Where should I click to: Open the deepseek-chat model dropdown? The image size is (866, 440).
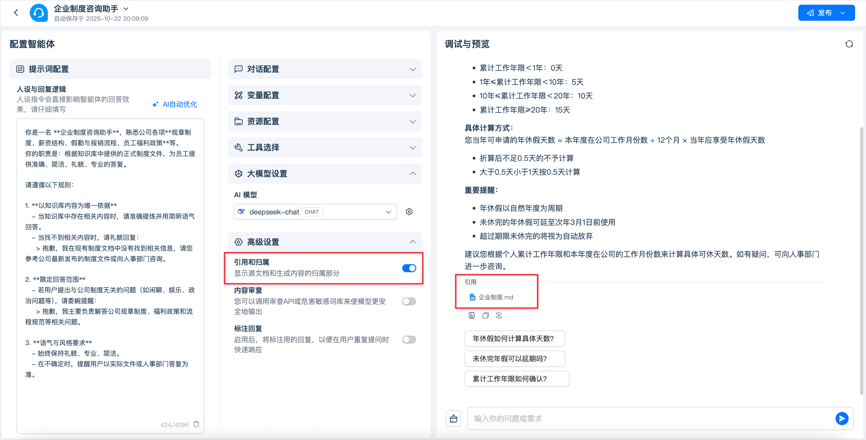pyautogui.click(x=315, y=212)
